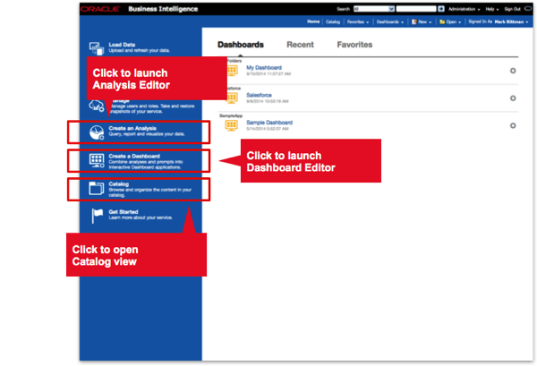The height and width of the screenshot is (366, 537).
Task: Click in the search text field
Action: tap(416, 9)
